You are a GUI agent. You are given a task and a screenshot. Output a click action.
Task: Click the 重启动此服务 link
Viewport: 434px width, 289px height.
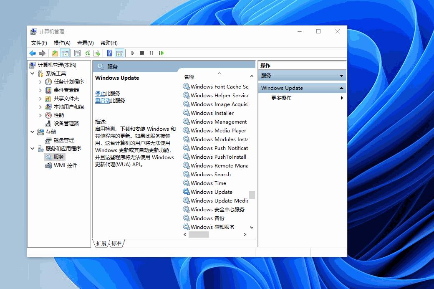click(x=103, y=100)
